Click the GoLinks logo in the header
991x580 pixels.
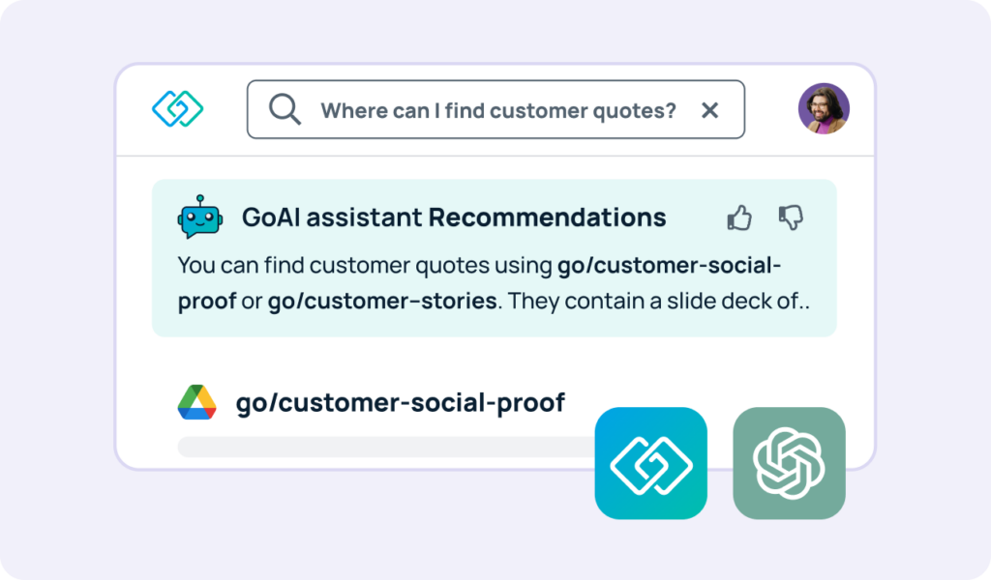pos(178,108)
